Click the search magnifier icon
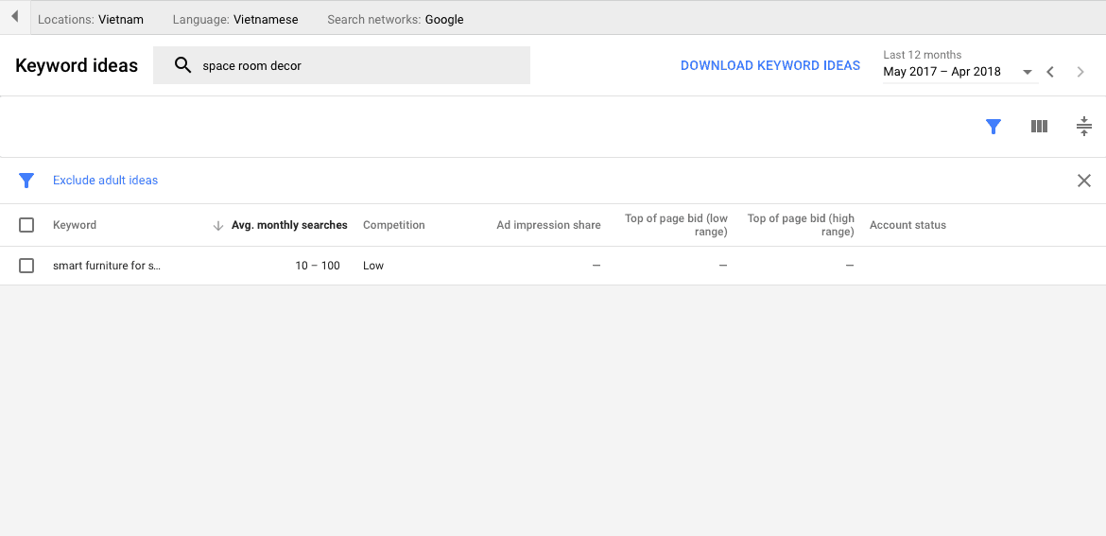Viewport: 1106px width, 536px height. coord(182,65)
